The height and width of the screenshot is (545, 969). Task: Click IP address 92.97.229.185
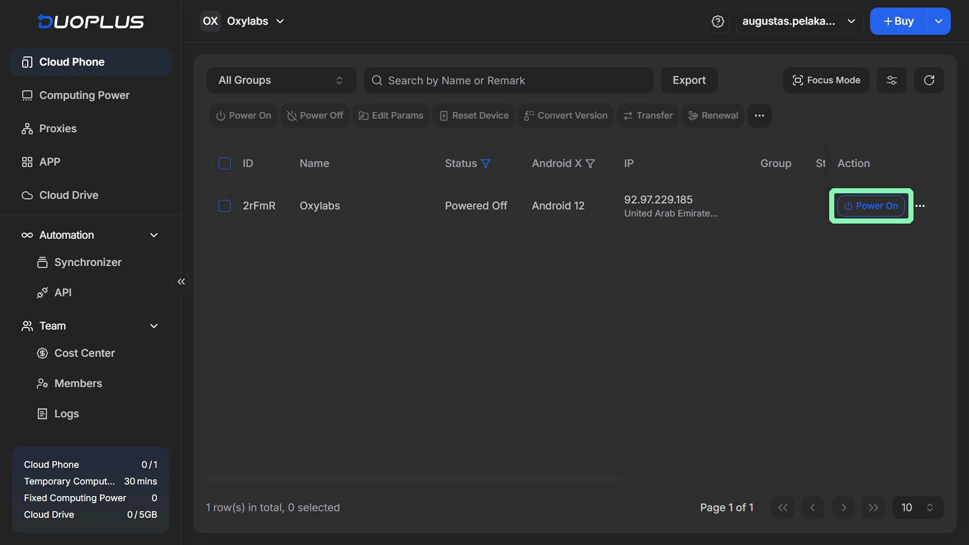(658, 199)
